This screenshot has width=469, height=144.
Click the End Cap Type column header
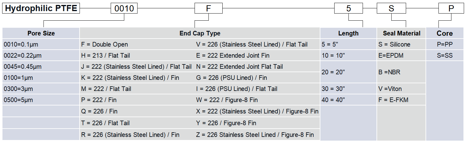pyautogui.click(x=200, y=33)
